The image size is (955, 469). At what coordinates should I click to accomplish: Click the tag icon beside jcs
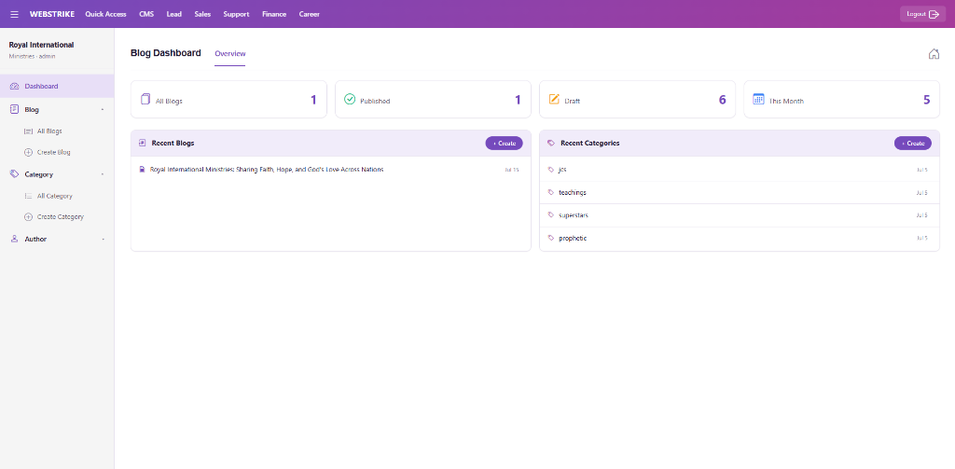tap(551, 170)
